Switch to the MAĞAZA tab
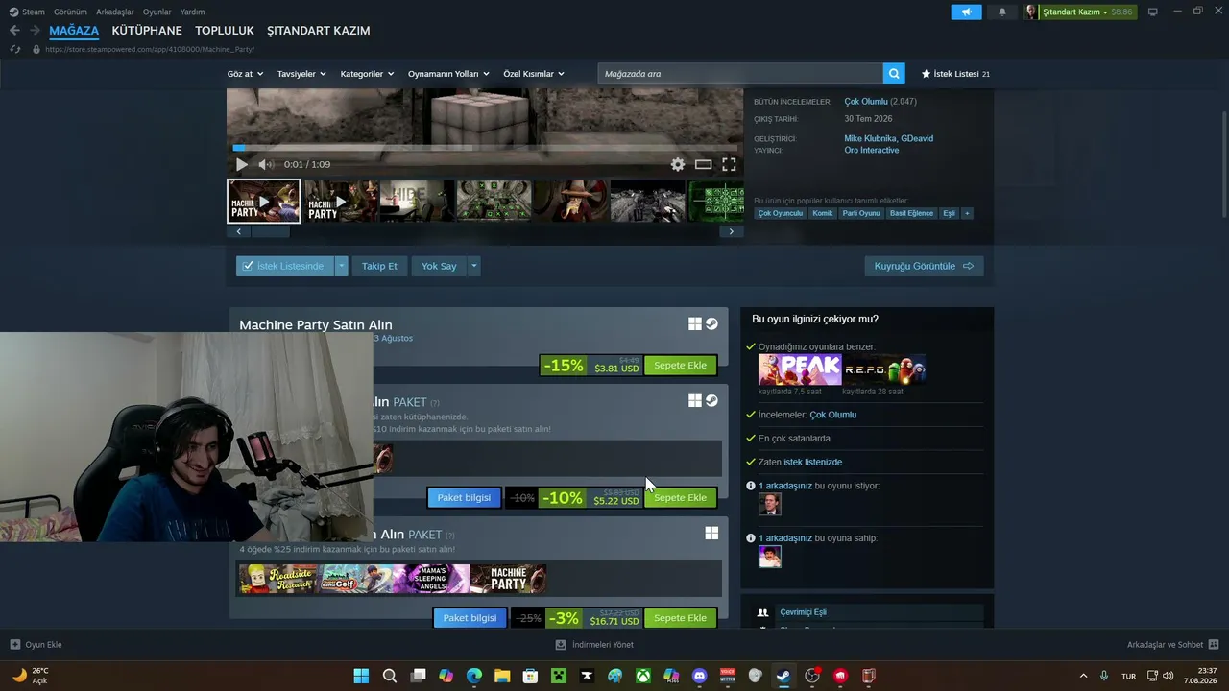The height and width of the screenshot is (691, 1229). pyautogui.click(x=74, y=31)
